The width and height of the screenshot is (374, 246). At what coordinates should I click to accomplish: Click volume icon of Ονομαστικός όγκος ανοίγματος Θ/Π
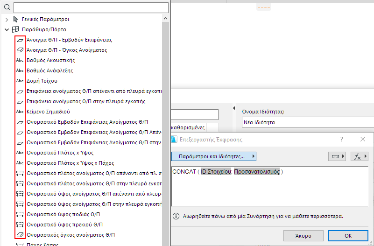point(20,235)
